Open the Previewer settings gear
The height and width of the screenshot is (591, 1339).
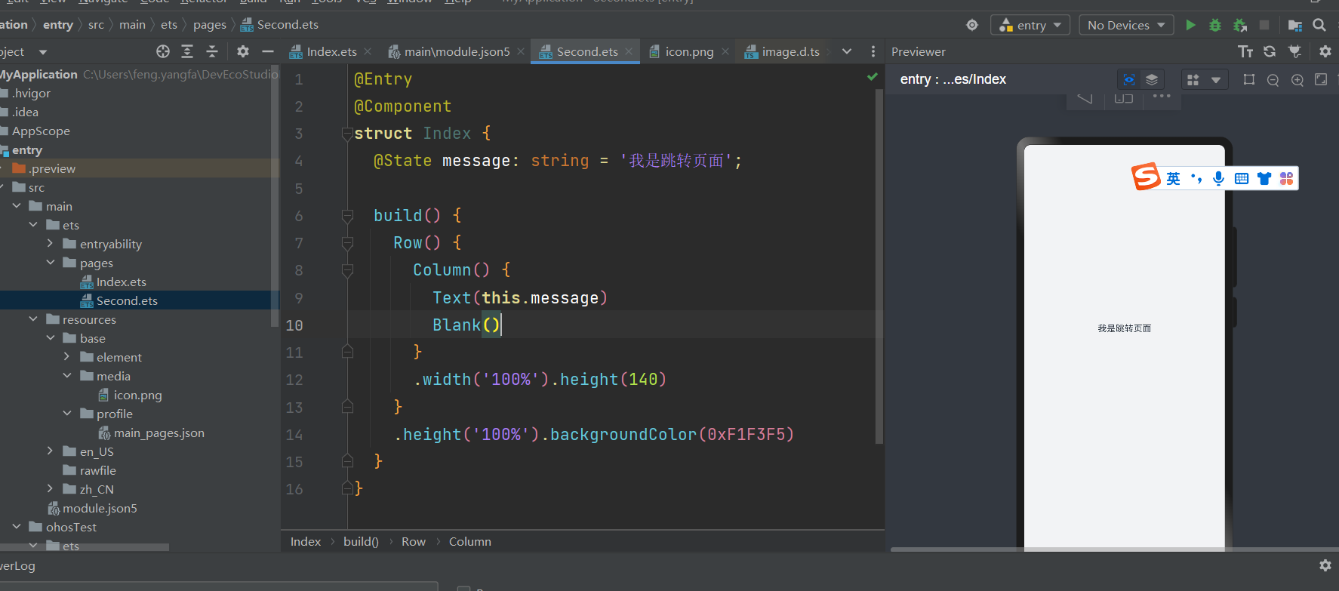pyautogui.click(x=1325, y=51)
